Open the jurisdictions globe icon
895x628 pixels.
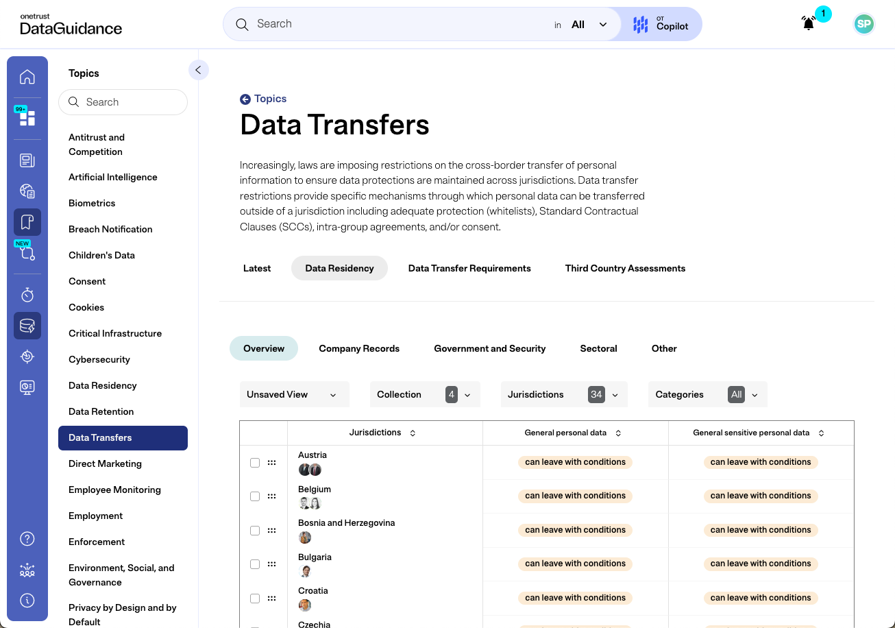(x=27, y=191)
